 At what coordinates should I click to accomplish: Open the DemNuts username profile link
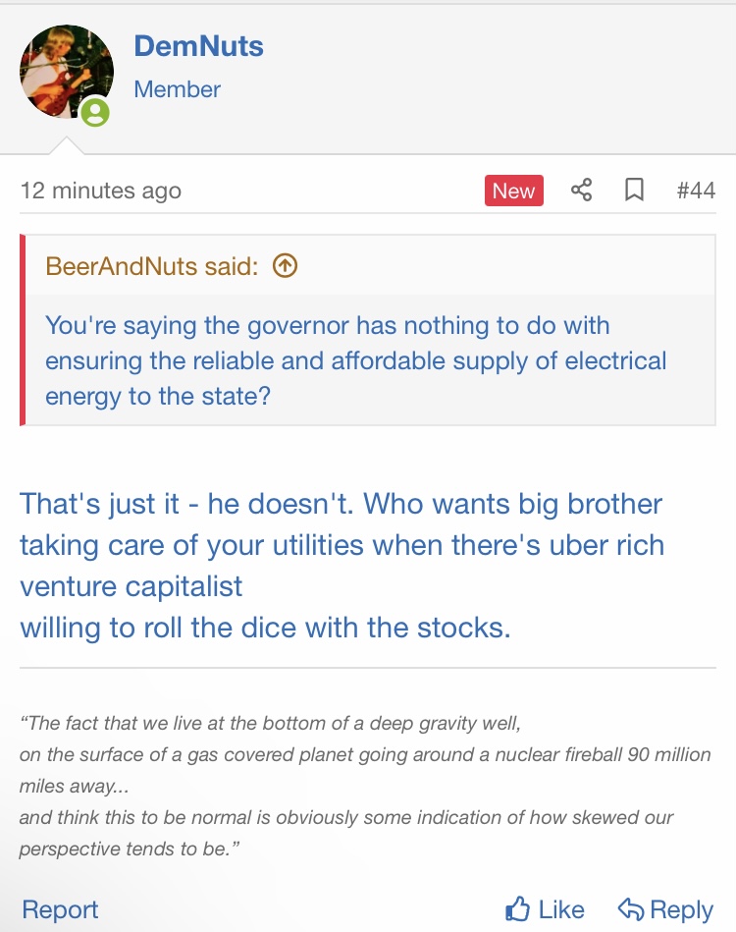click(198, 45)
